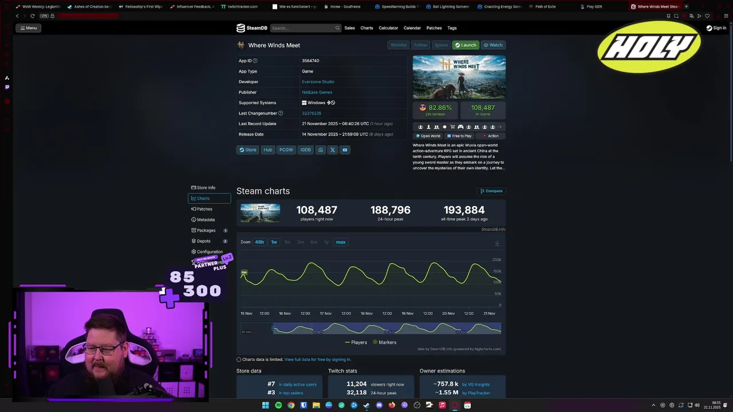Image resolution: width=733 pixels, height=412 pixels.
Task: Click the chart navigator left handle
Action: tap(274, 328)
